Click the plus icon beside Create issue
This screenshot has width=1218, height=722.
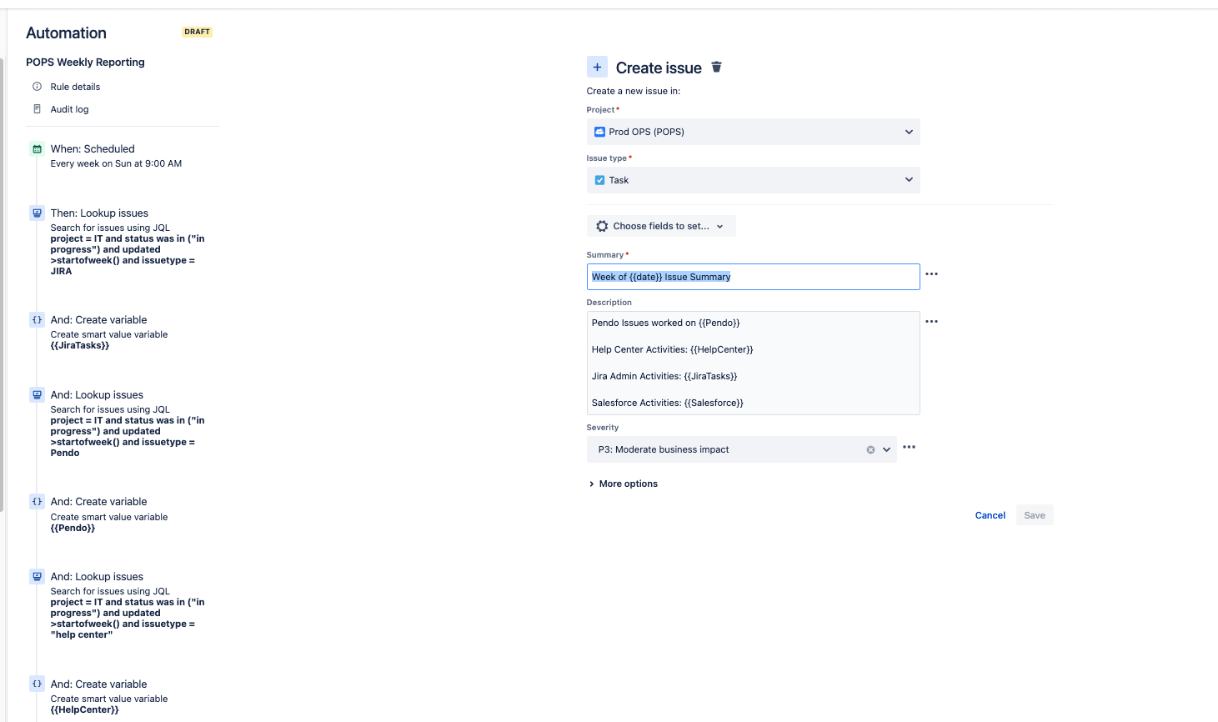597,68
